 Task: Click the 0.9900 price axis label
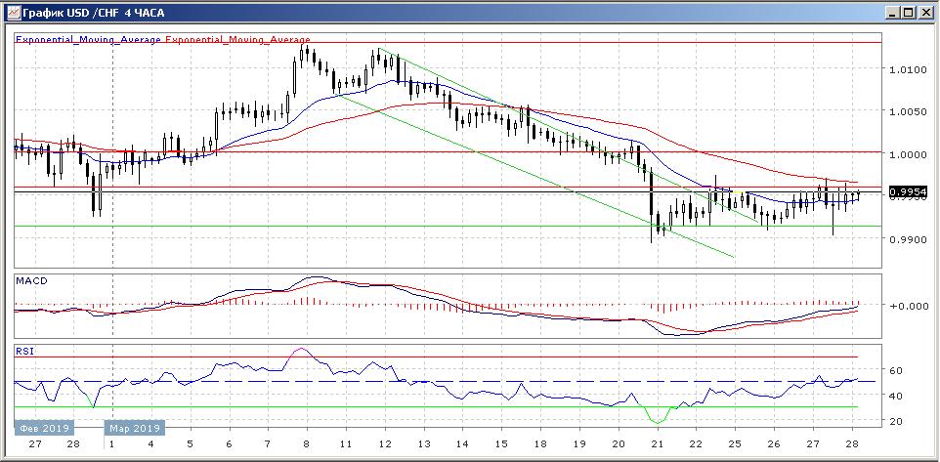pyautogui.click(x=907, y=238)
